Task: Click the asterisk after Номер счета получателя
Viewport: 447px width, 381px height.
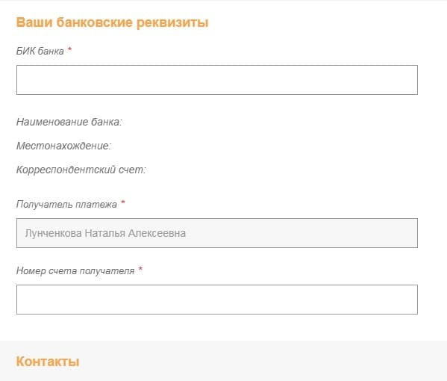Action: point(140,269)
